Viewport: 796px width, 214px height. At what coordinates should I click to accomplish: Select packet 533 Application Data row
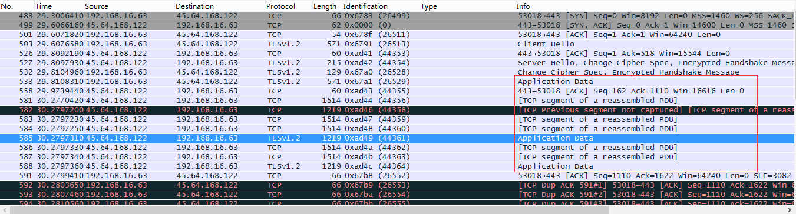[398, 82]
